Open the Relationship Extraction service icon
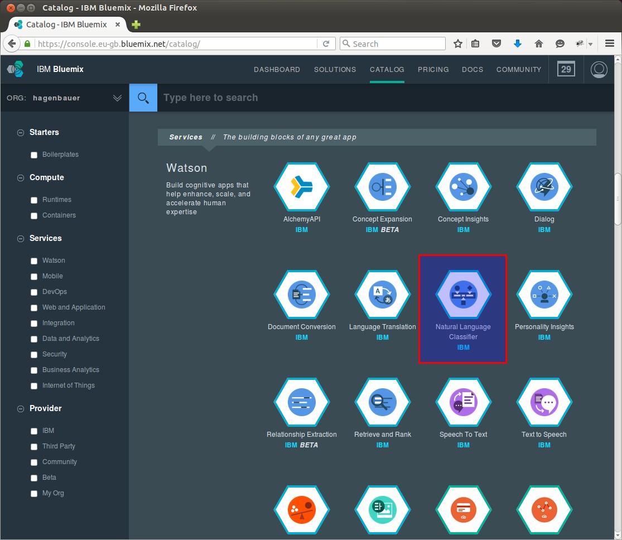Viewport: 622px width, 540px height. 301,402
